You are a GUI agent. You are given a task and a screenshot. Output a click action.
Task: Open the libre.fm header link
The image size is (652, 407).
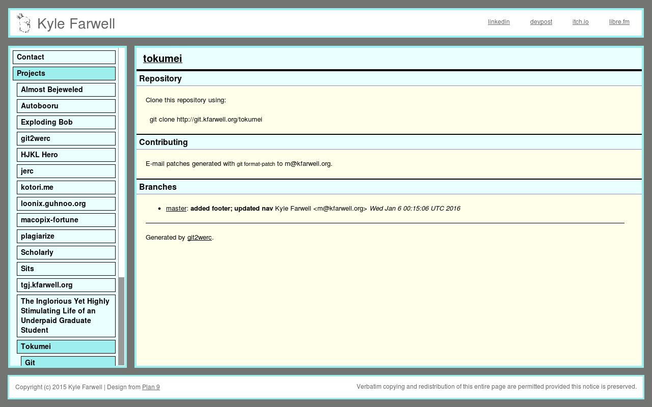619,22
